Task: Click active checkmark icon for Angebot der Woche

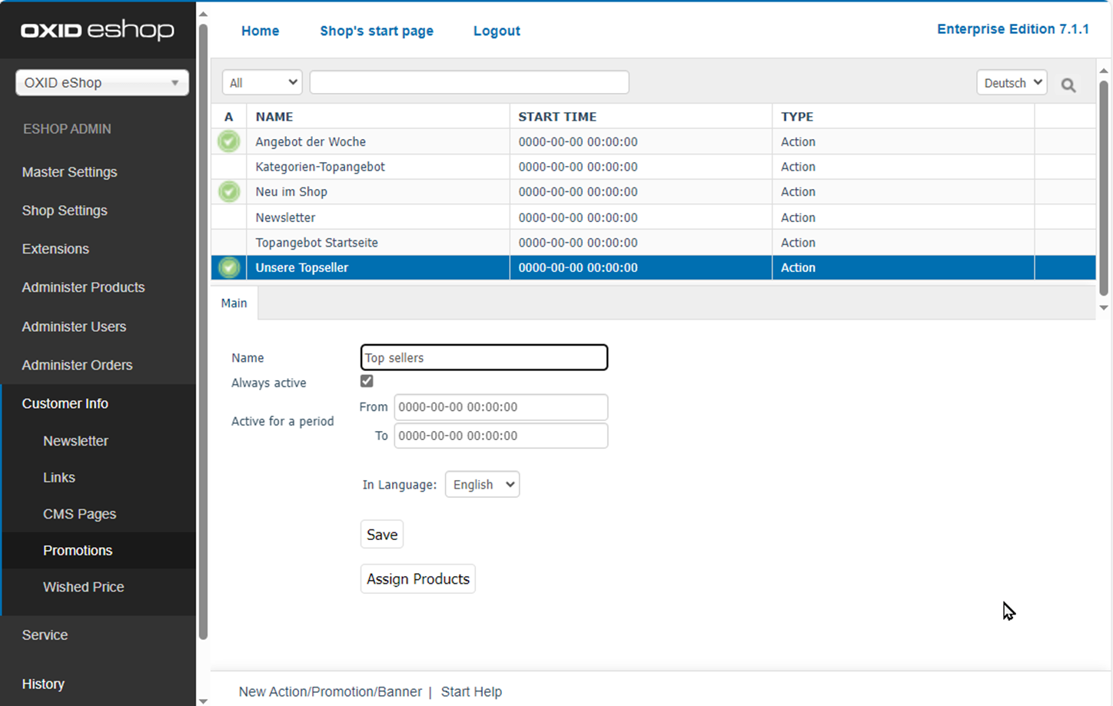Action: coord(229,141)
